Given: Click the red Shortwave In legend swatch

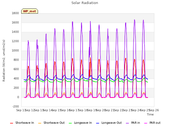Looking at the screenshot, I should 11,123.
